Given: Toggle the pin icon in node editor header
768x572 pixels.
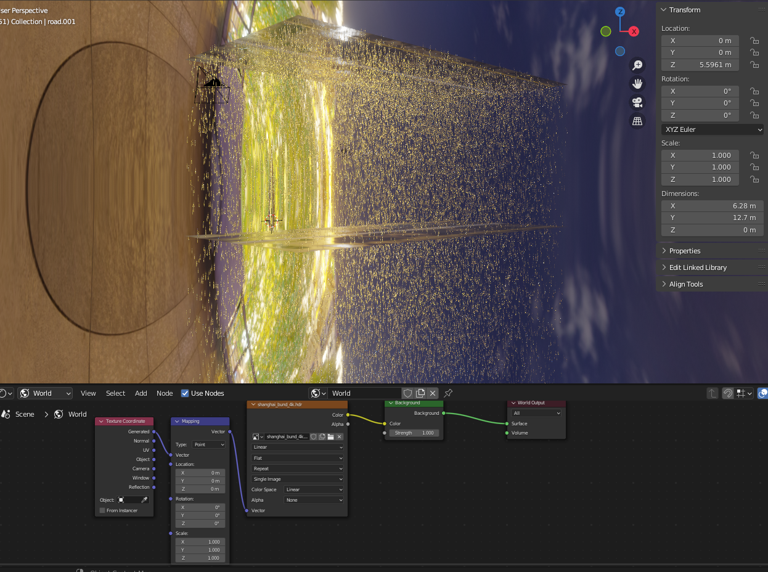Looking at the screenshot, I should tap(448, 393).
